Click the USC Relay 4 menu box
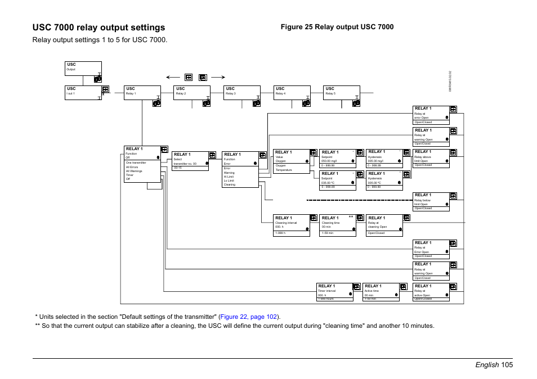Image resolution: width=537 pixels, height=379 pixels. point(292,93)
